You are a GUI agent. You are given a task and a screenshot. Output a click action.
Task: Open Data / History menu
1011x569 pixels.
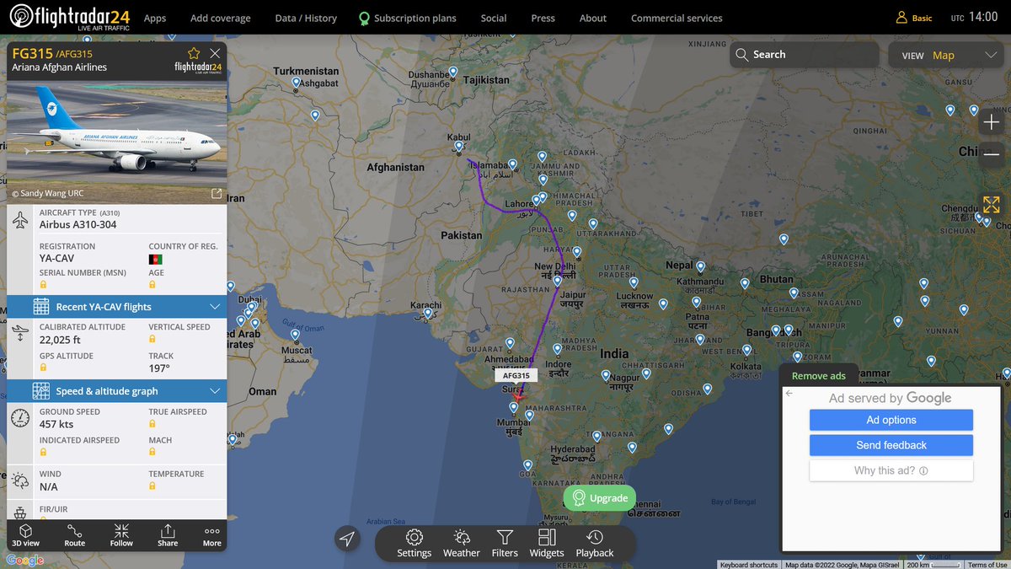pyautogui.click(x=306, y=18)
